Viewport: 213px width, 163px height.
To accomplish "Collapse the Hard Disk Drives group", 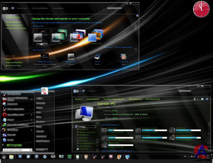I will click(101, 125).
